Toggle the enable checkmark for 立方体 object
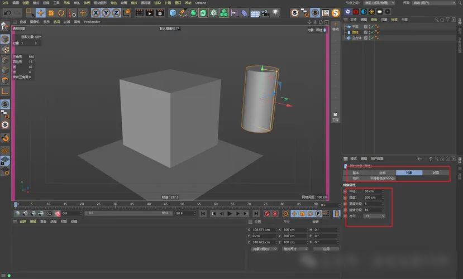463x279 pixels. [x=372, y=38]
